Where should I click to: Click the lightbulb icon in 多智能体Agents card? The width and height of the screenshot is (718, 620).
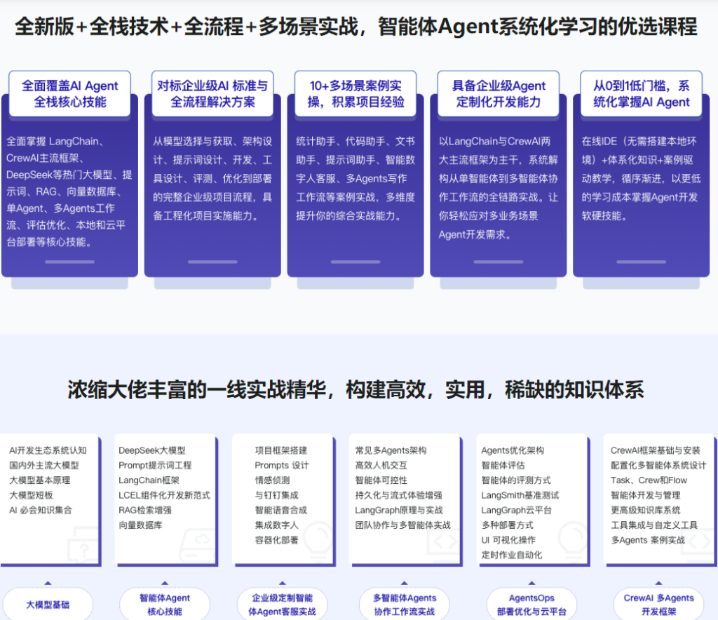[446, 539]
